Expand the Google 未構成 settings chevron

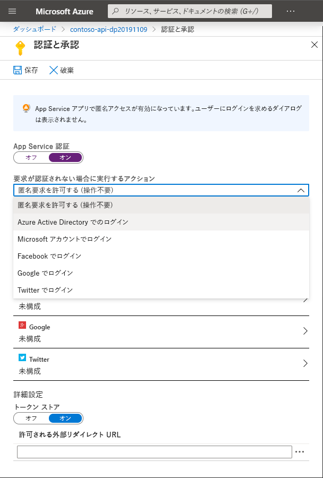click(305, 331)
